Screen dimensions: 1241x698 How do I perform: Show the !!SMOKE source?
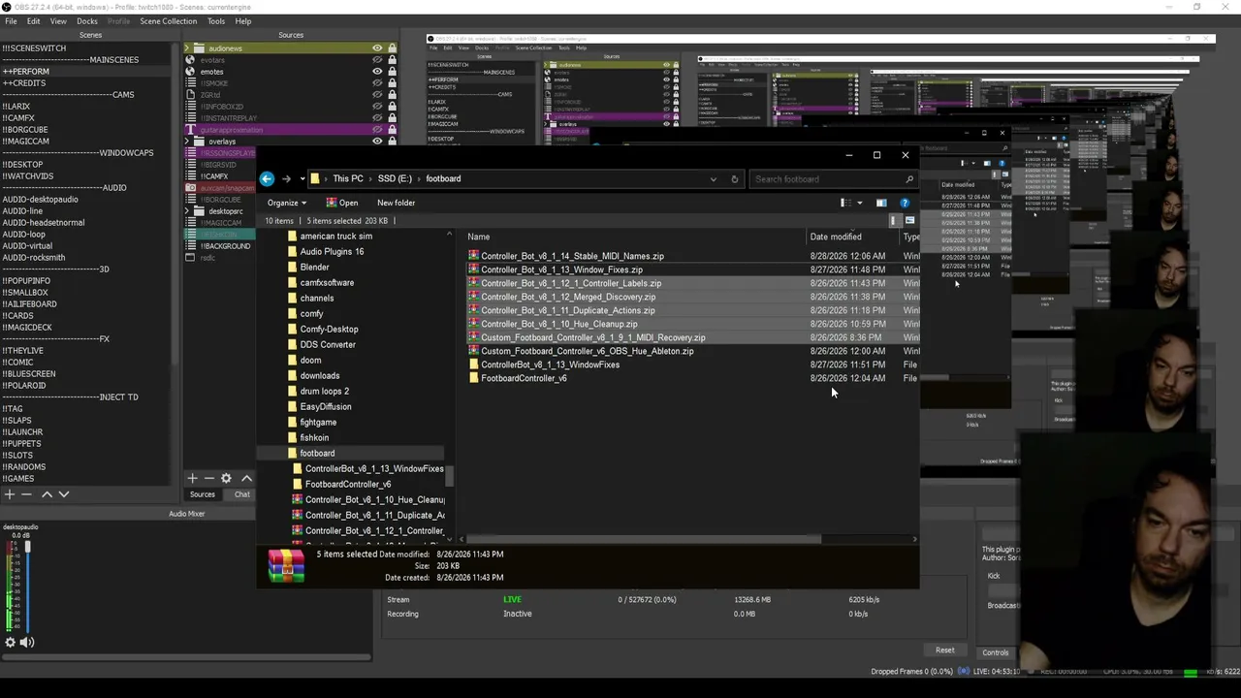coord(377,83)
